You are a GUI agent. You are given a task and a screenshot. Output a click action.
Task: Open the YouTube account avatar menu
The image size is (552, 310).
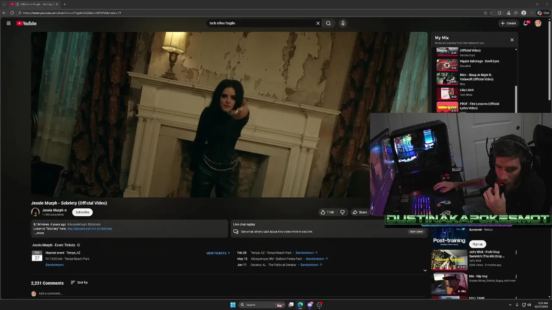tap(538, 23)
